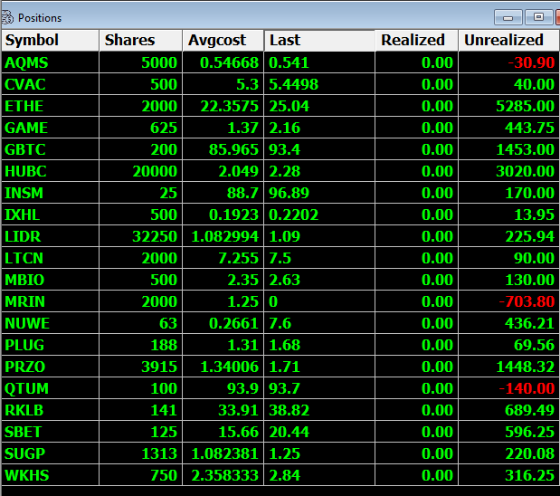560x496 pixels.
Task: Sort by the Symbol column header
Action: [51, 41]
